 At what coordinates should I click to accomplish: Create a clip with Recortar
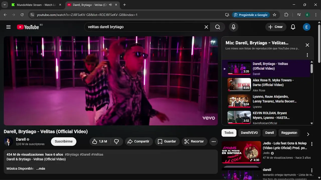coord(194,141)
